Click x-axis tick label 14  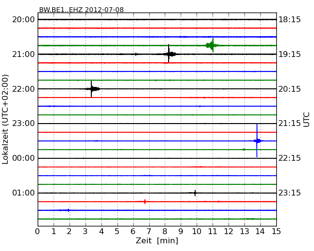(260, 231)
